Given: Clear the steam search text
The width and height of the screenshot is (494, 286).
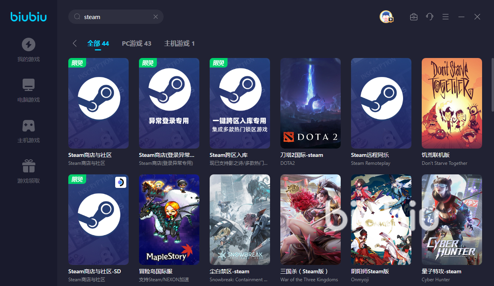Looking at the screenshot, I should [156, 17].
